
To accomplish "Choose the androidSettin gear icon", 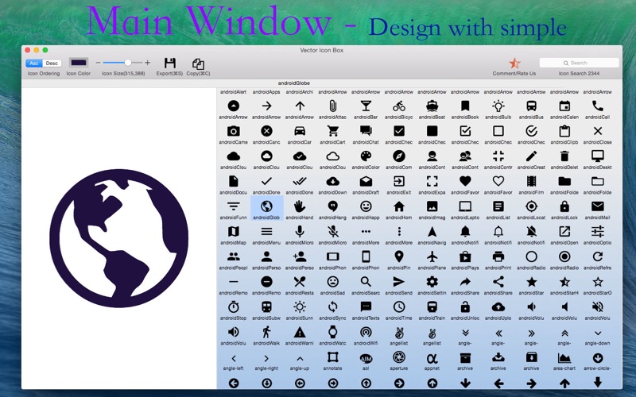I will 432,282.
